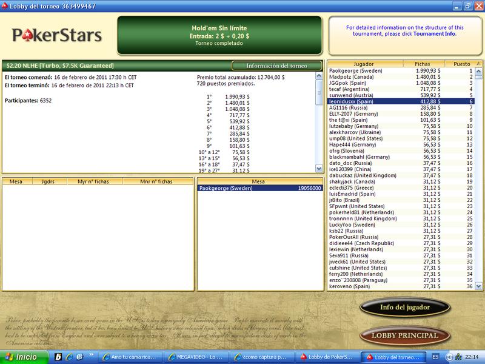Switch to Lobby de PokerStars taskbar window
The image size is (485, 364).
(x=328, y=357)
